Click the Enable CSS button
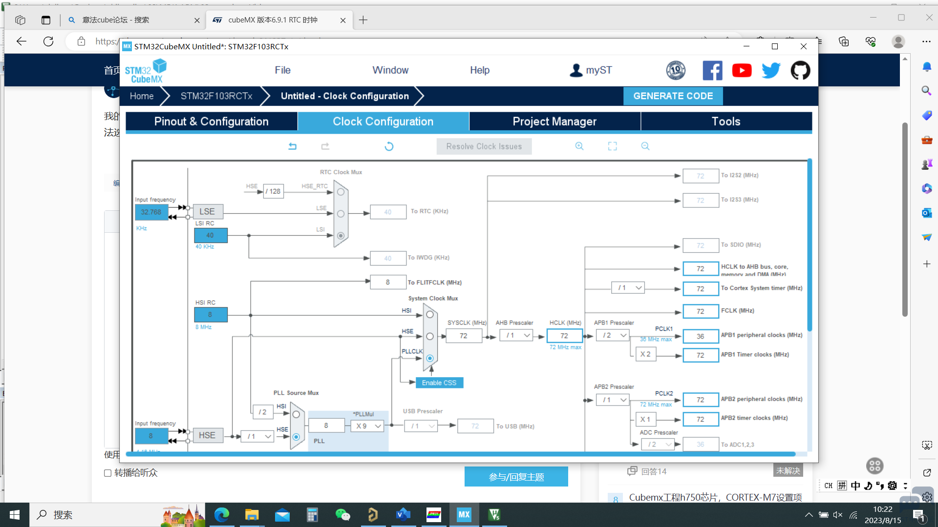938x527 pixels. 439,383
